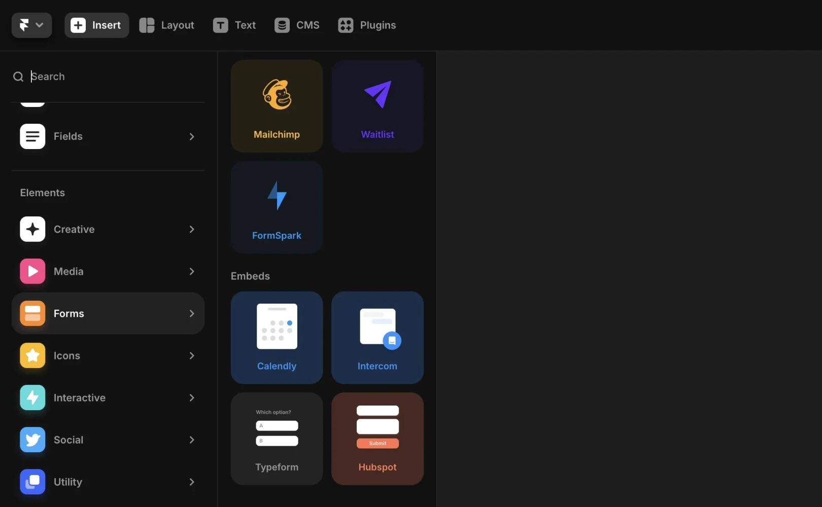822x507 pixels.
Task: Expand the Fields category chevron
Action: pos(192,136)
